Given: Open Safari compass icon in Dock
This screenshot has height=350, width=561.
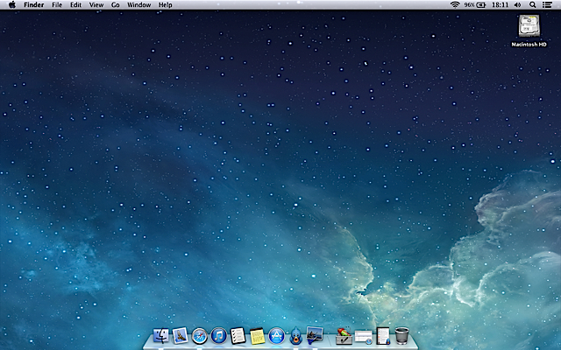Looking at the screenshot, I should tap(199, 336).
